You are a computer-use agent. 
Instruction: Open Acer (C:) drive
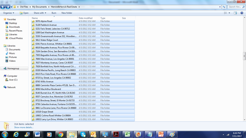click(x=13, y=80)
